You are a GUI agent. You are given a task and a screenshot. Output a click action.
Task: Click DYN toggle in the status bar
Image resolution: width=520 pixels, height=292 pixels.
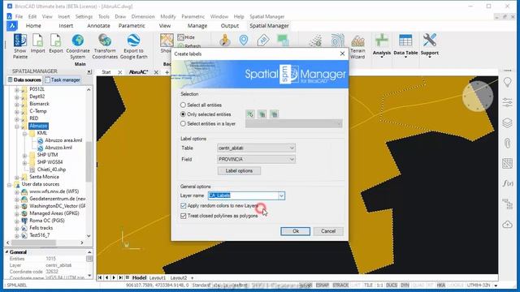[405, 285]
